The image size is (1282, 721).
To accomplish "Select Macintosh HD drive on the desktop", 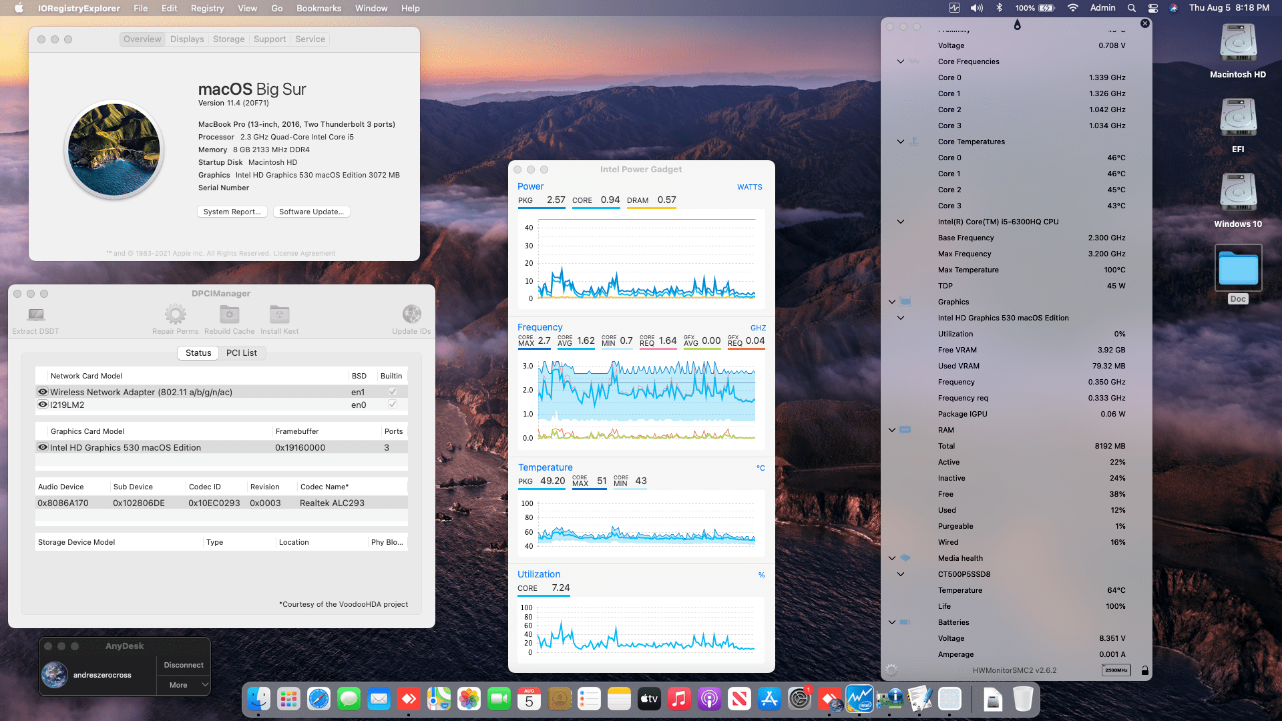I will [x=1238, y=43].
